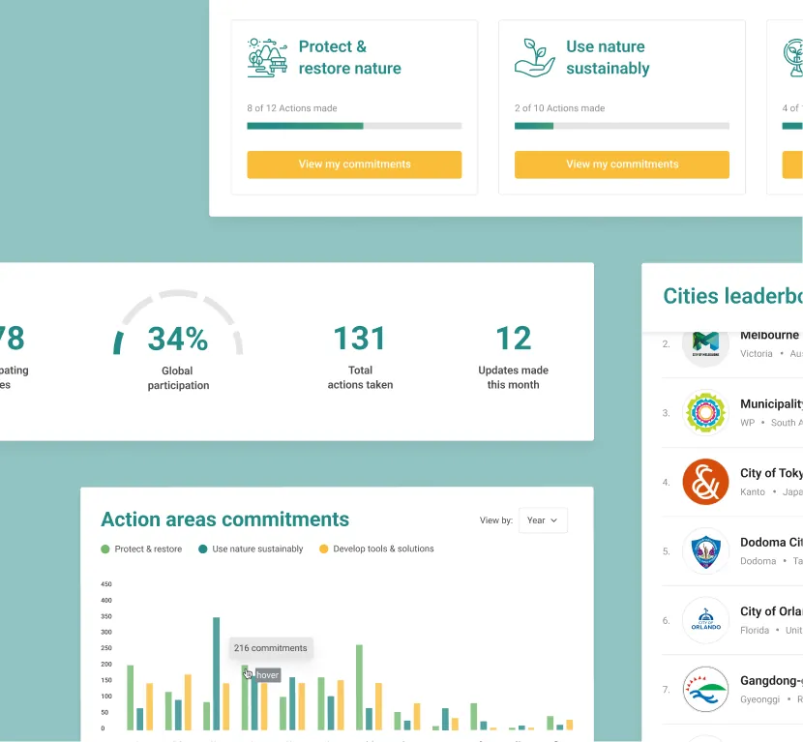Viewport: 803px width, 742px height.
Task: Click the City of Orlando emblem logo
Action: pyautogui.click(x=705, y=620)
